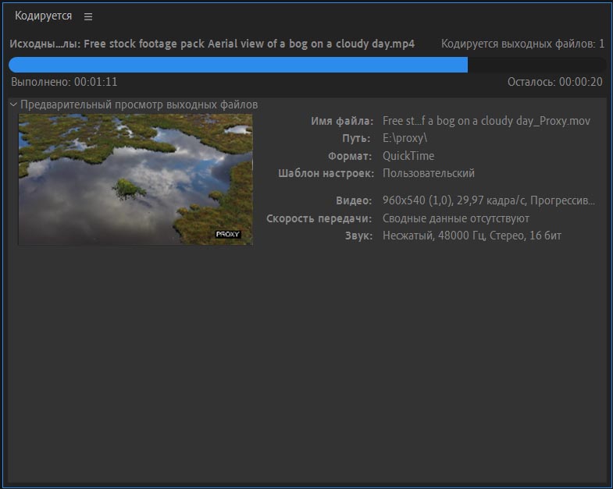613x489 pixels.
Task: Click the Выполнено elapsed time 00:01:11
Action: [x=64, y=82]
